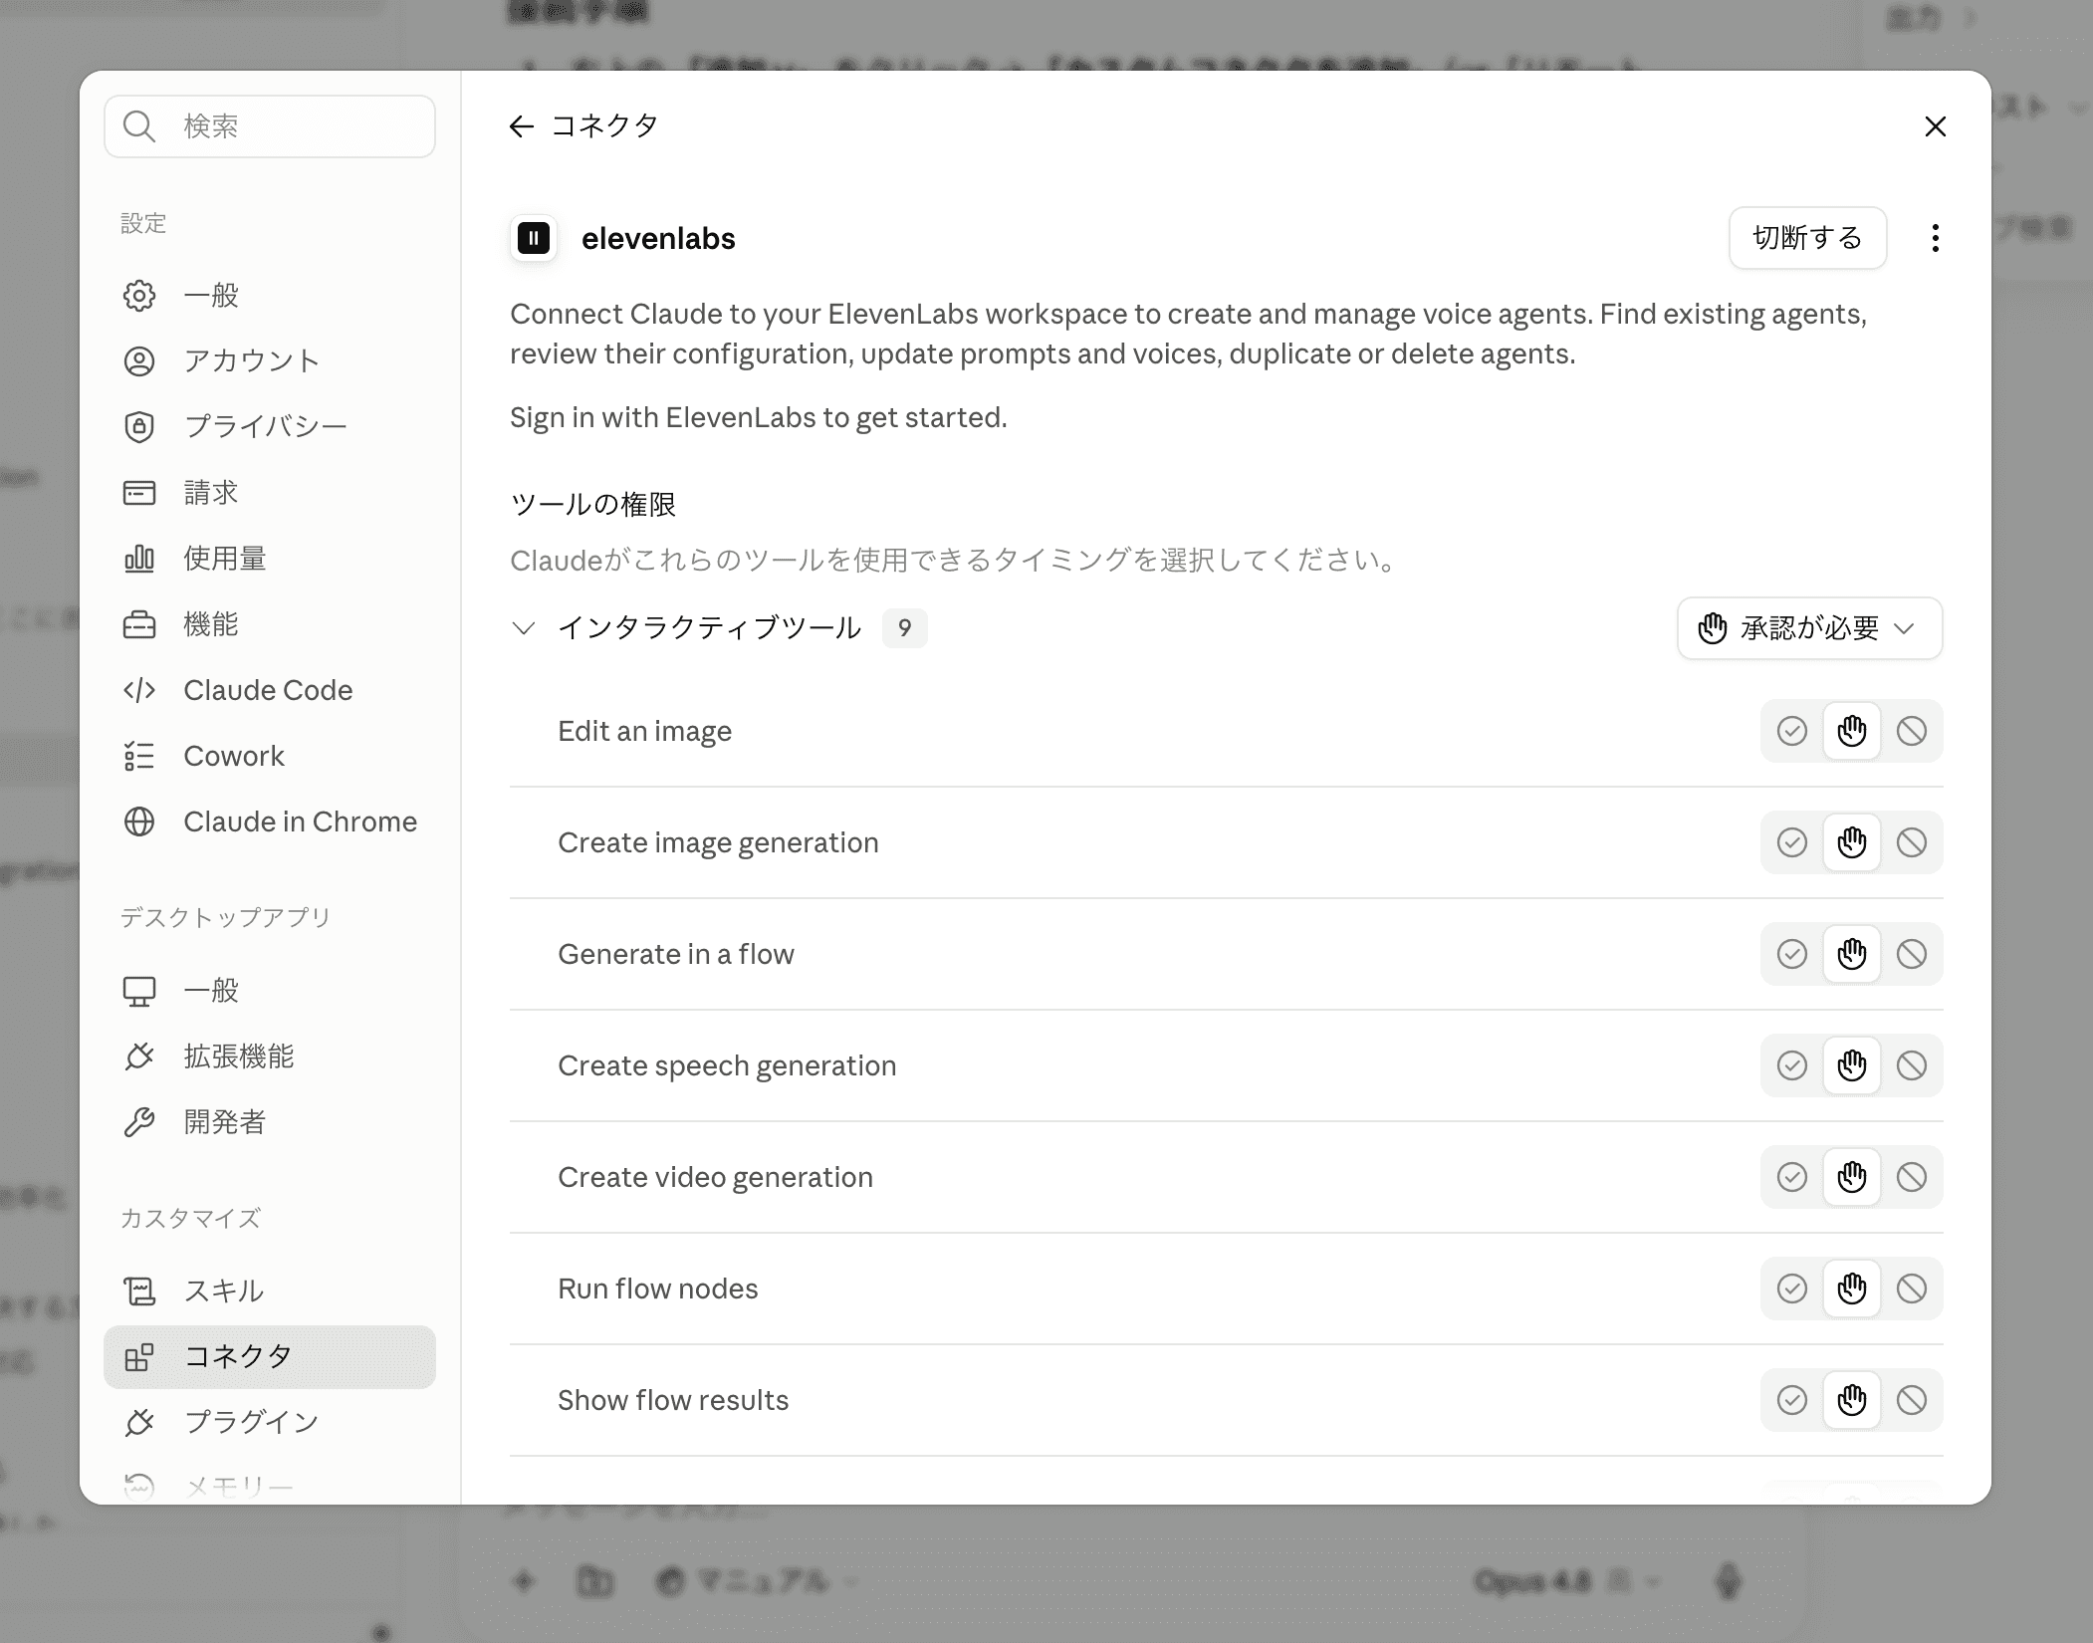Focus the 検索 search field

270,126
